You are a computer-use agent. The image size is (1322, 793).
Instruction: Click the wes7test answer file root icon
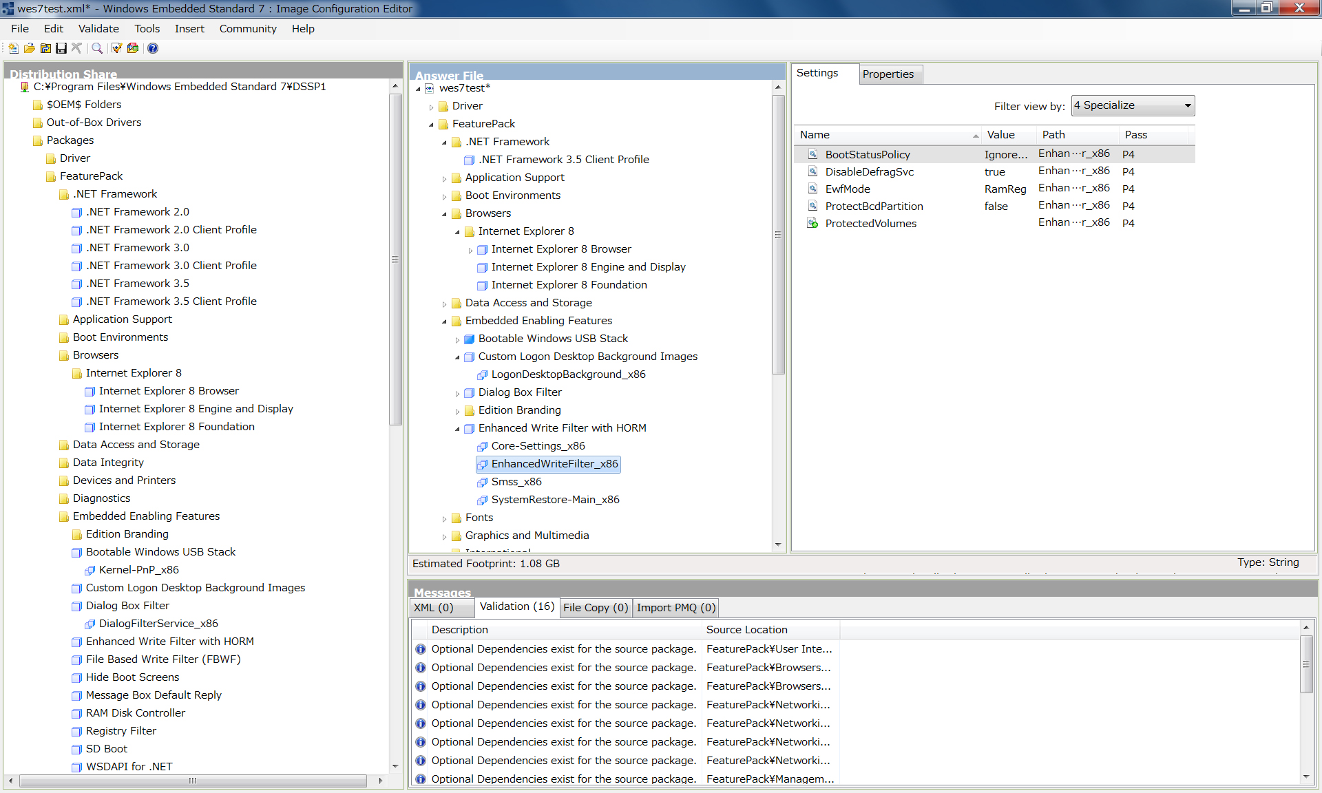[x=430, y=88]
